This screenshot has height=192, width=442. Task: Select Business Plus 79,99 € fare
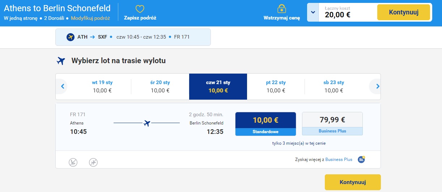click(332, 124)
